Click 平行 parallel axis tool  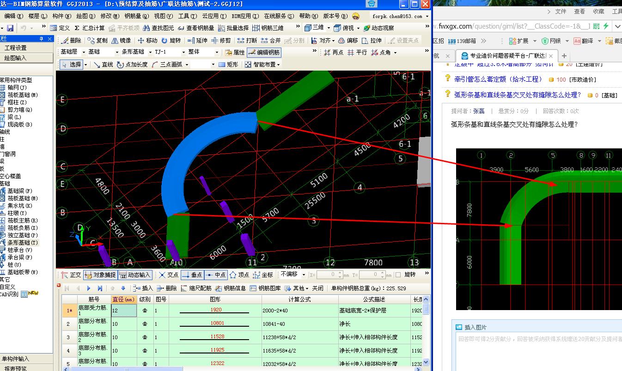point(357,53)
